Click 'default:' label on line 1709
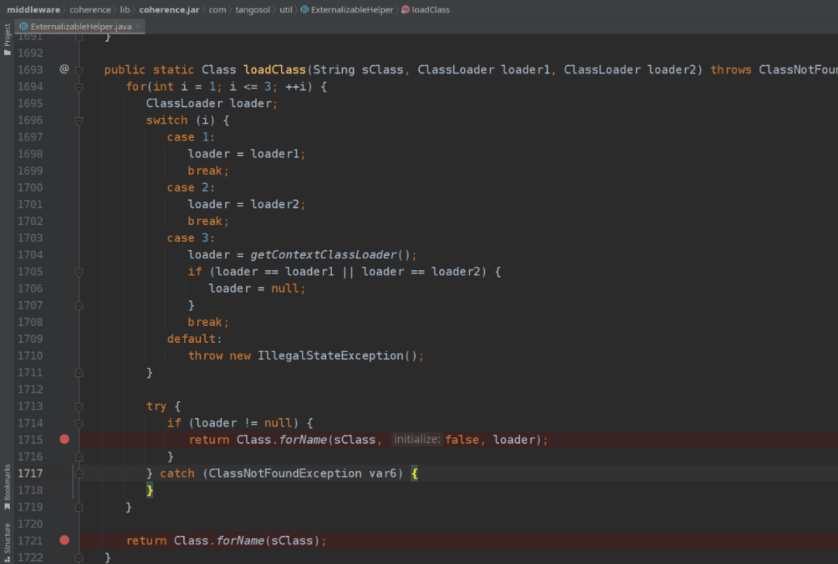This screenshot has width=838, height=564. point(194,339)
